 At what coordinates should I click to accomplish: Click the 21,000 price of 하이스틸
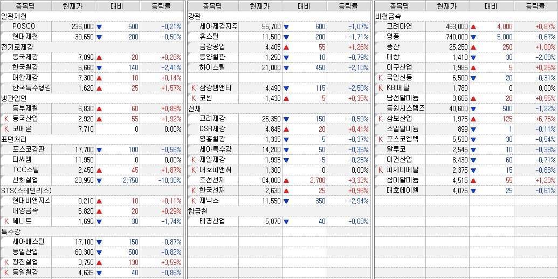(x=272, y=67)
